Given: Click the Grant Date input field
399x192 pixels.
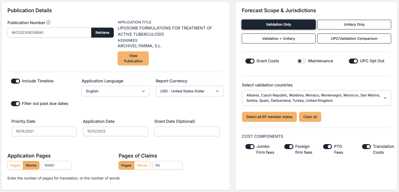Looking at the screenshot, I should (x=187, y=132).
